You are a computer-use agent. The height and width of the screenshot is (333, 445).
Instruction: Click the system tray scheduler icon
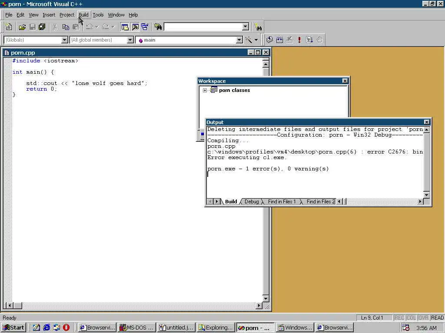pyautogui.click(x=406, y=328)
